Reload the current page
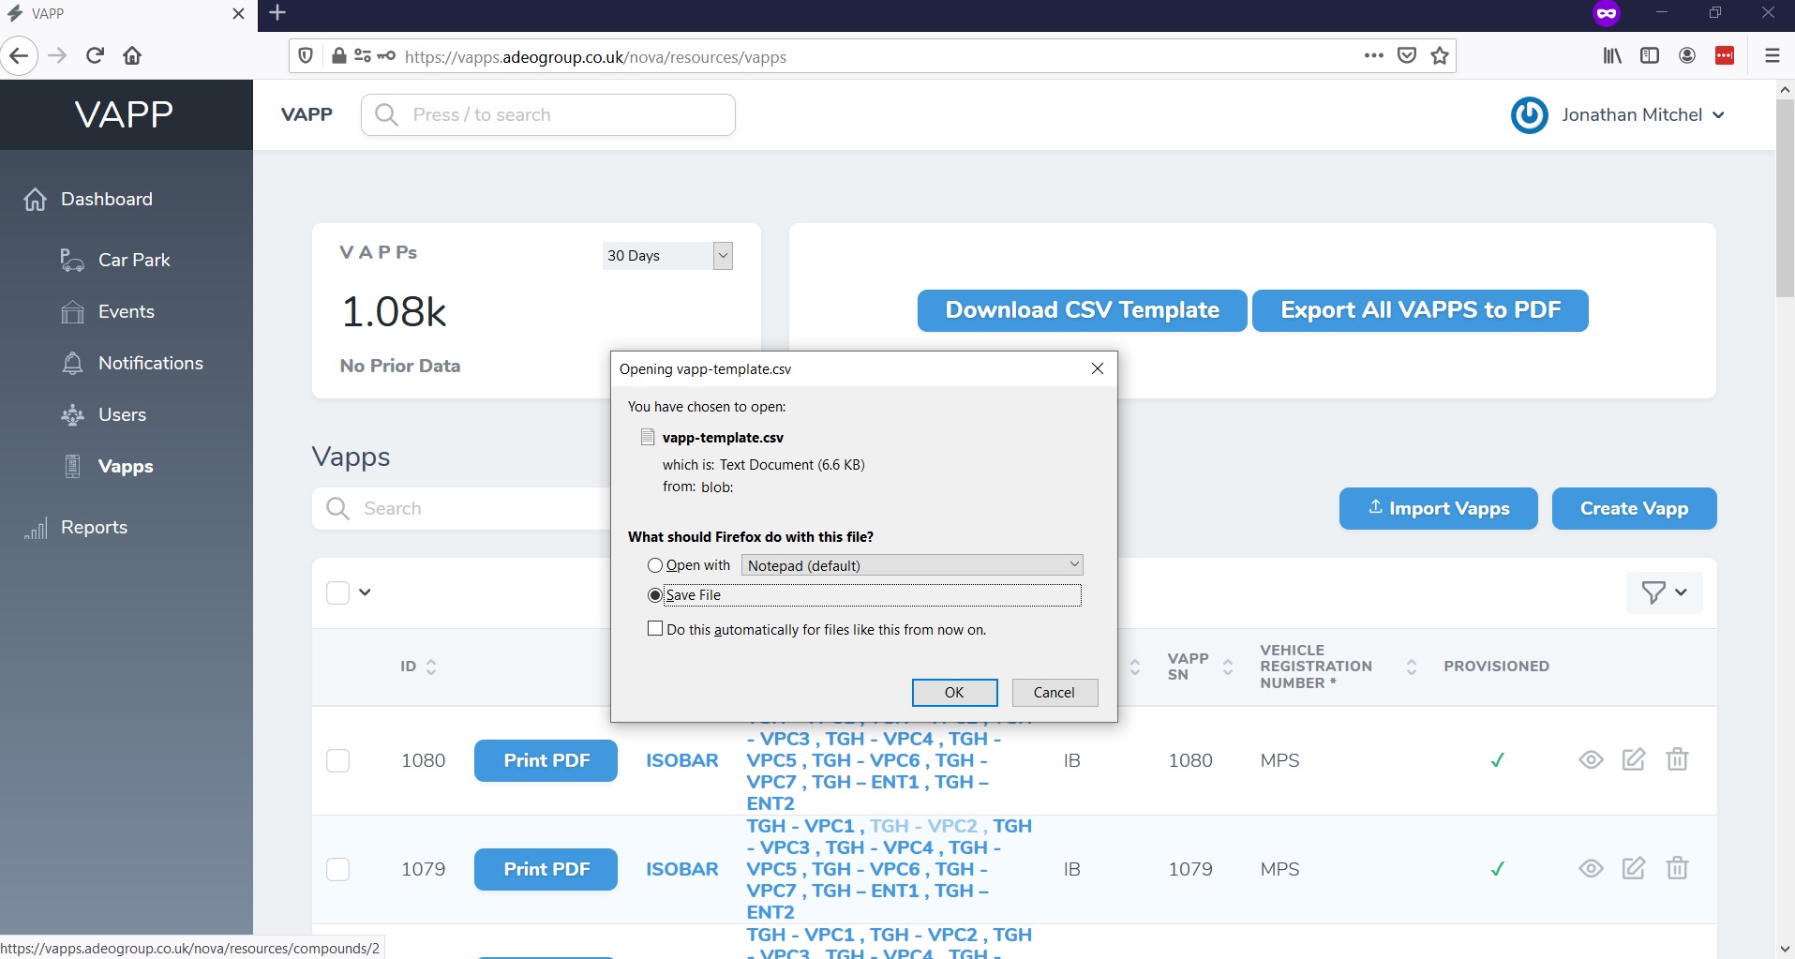1795x959 pixels. coord(95,55)
